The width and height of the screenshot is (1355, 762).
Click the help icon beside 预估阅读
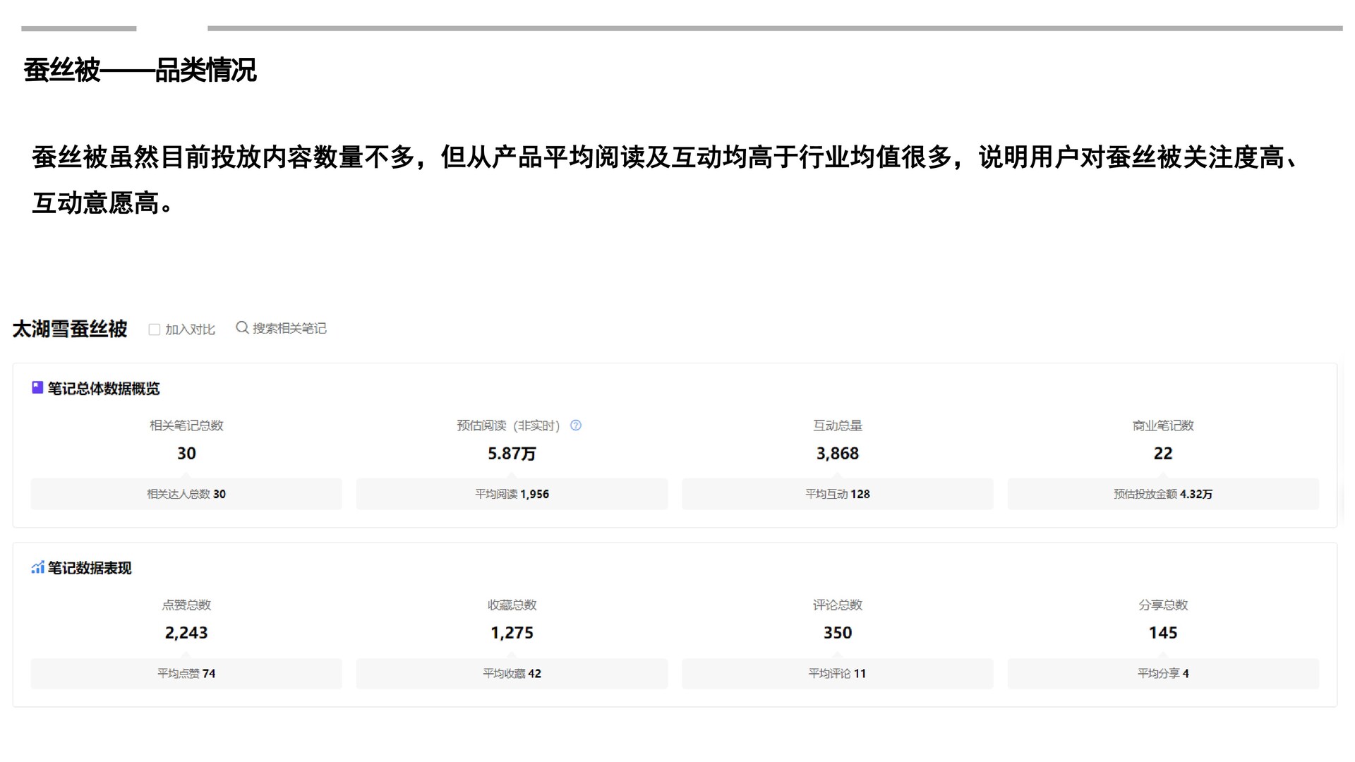(x=576, y=425)
